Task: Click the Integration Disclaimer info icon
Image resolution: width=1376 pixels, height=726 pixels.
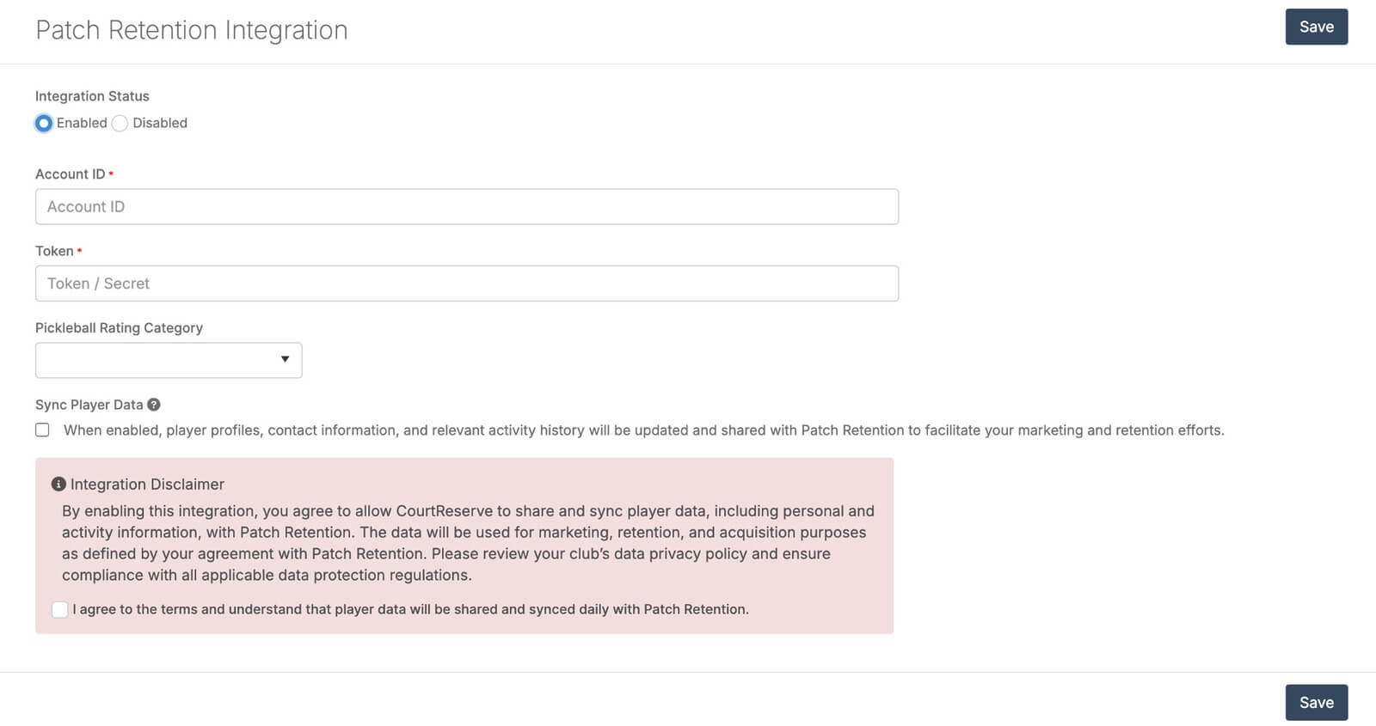Action: (x=58, y=485)
